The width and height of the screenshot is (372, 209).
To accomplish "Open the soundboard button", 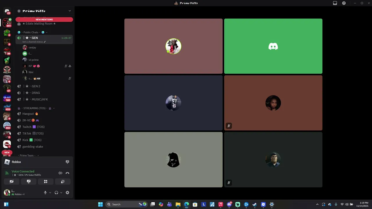I will pos(63,181).
